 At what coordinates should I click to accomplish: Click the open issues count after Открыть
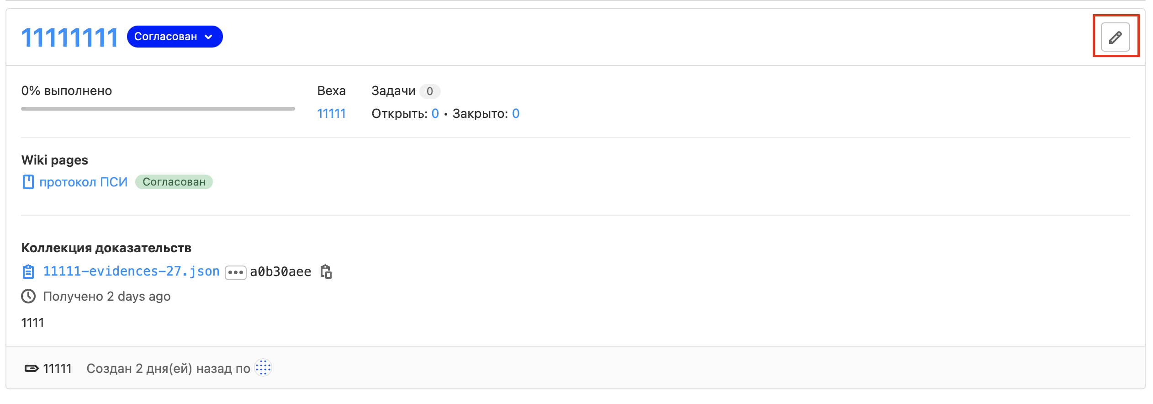tap(435, 113)
